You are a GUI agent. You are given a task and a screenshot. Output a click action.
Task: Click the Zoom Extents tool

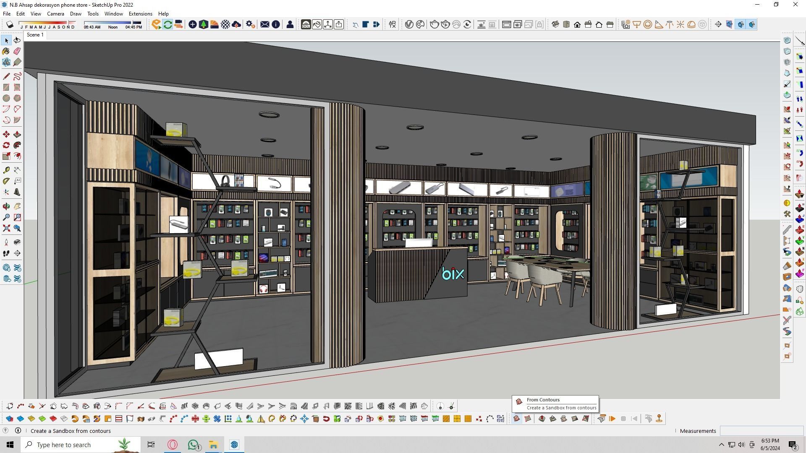point(6,229)
